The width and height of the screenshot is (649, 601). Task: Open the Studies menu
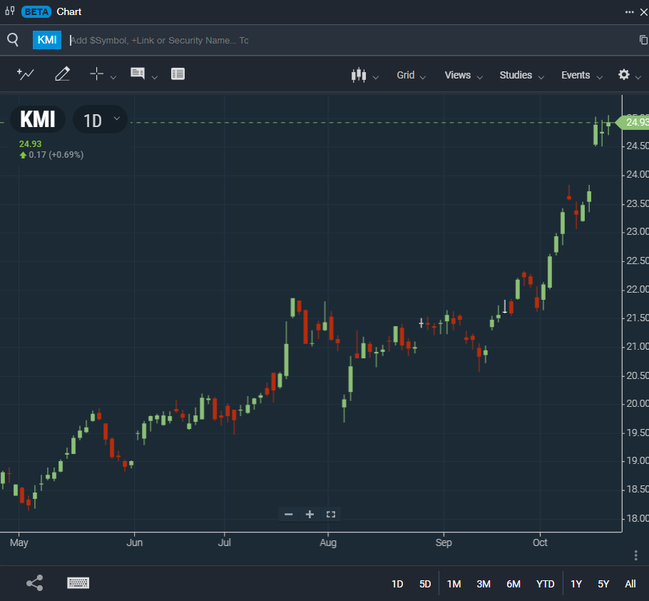(x=521, y=75)
